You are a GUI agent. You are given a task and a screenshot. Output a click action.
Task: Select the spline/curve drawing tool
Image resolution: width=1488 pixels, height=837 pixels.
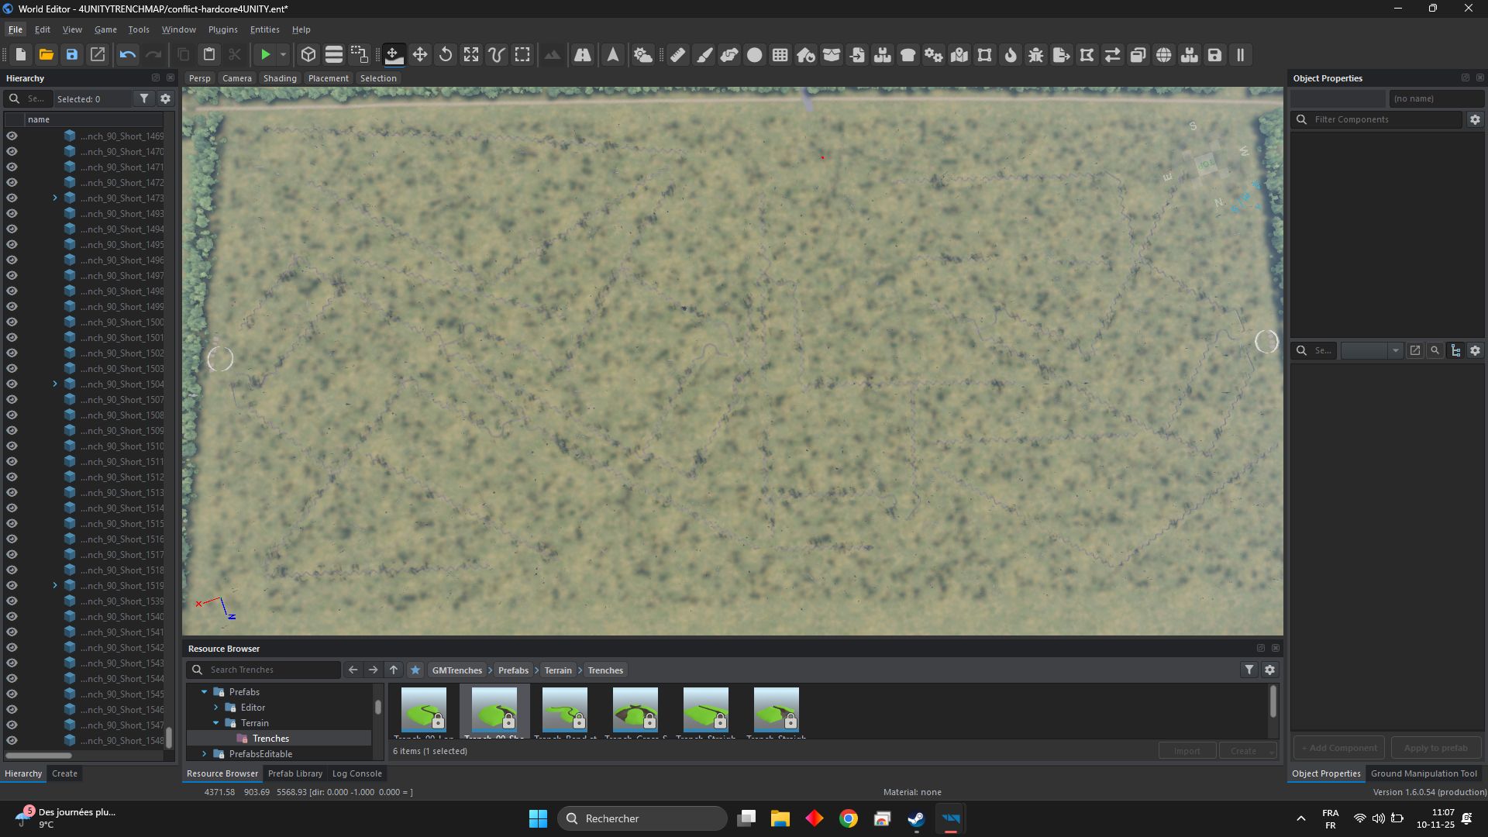coord(495,54)
